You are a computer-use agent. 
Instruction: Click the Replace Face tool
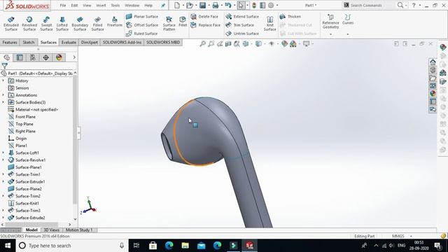(205, 25)
